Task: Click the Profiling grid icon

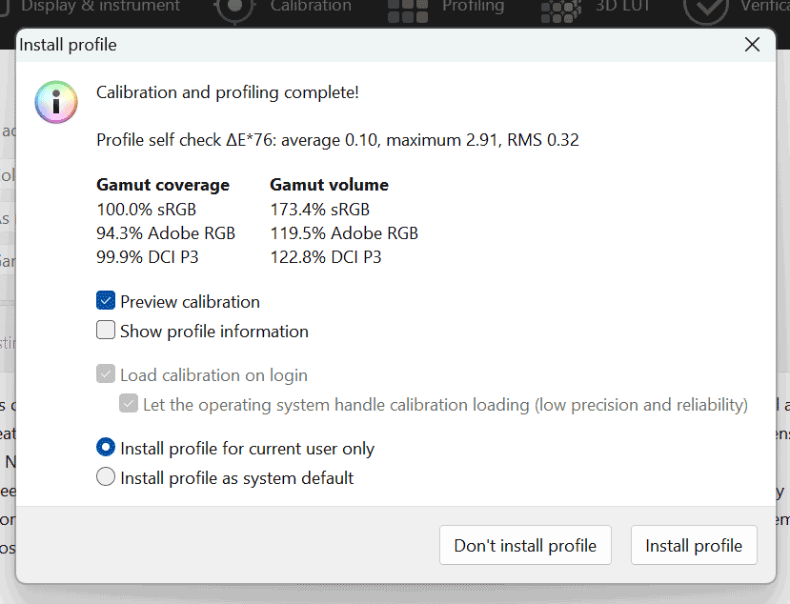Action: [x=408, y=10]
